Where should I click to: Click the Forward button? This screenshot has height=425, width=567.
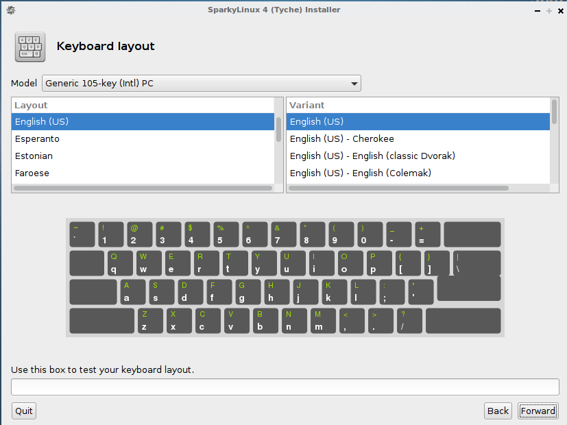pos(538,411)
